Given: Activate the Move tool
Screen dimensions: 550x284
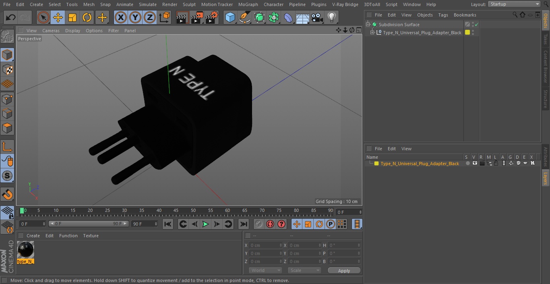Looking at the screenshot, I should [58, 17].
